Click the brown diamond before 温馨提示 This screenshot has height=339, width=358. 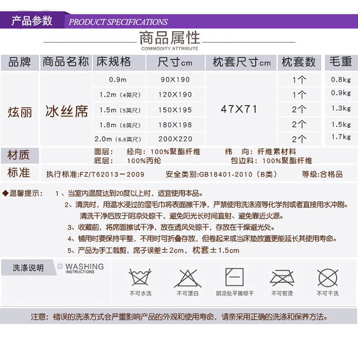pyautogui.click(x=5, y=193)
